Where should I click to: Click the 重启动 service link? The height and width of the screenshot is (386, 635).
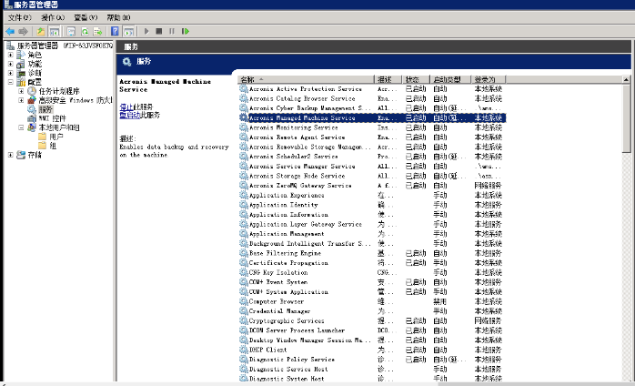click(x=127, y=116)
